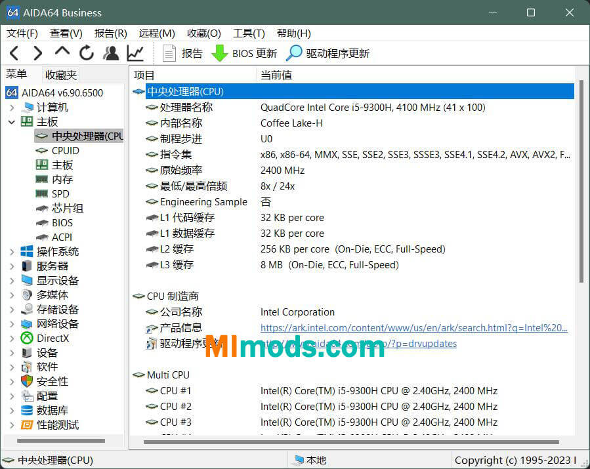Expand the 多媒体 tree node
The width and height of the screenshot is (590, 469).
click(x=12, y=295)
